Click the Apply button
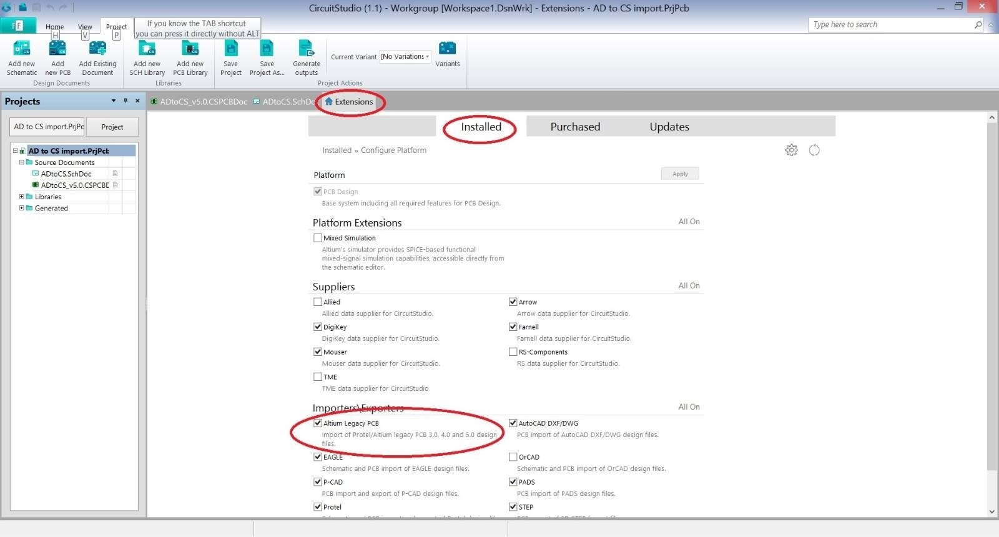This screenshot has width=999, height=537. (x=680, y=174)
